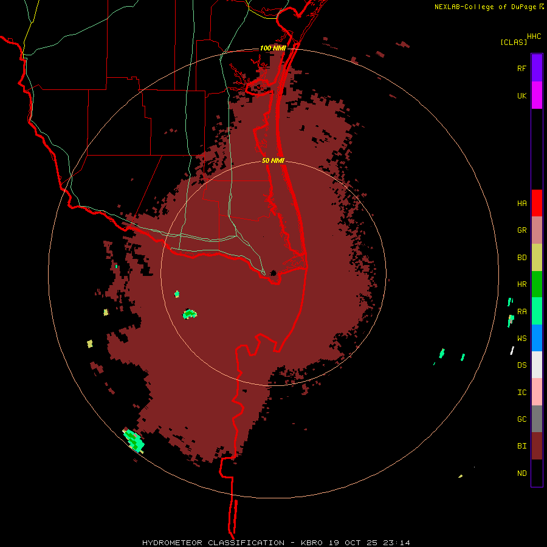This screenshot has width=547, height=547.
Task: Click the GC gray legend swatch
Action: (x=537, y=419)
